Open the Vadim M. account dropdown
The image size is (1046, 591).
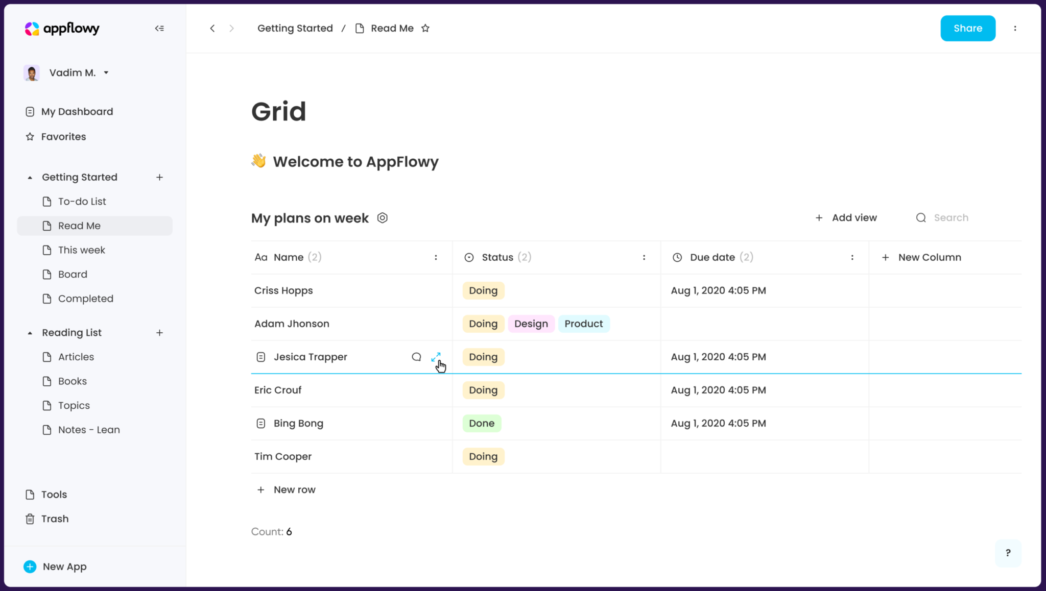point(106,72)
